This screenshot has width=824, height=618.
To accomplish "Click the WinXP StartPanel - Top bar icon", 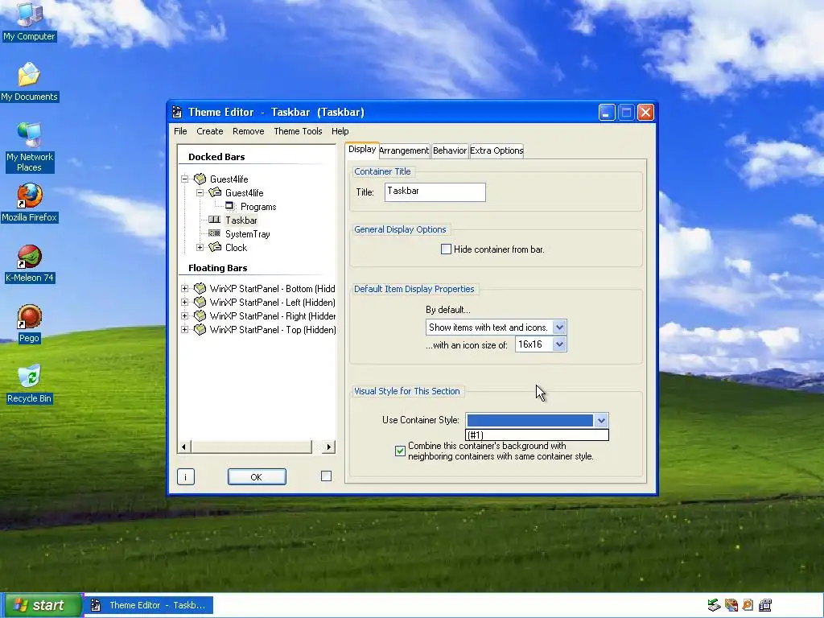I will (x=200, y=329).
